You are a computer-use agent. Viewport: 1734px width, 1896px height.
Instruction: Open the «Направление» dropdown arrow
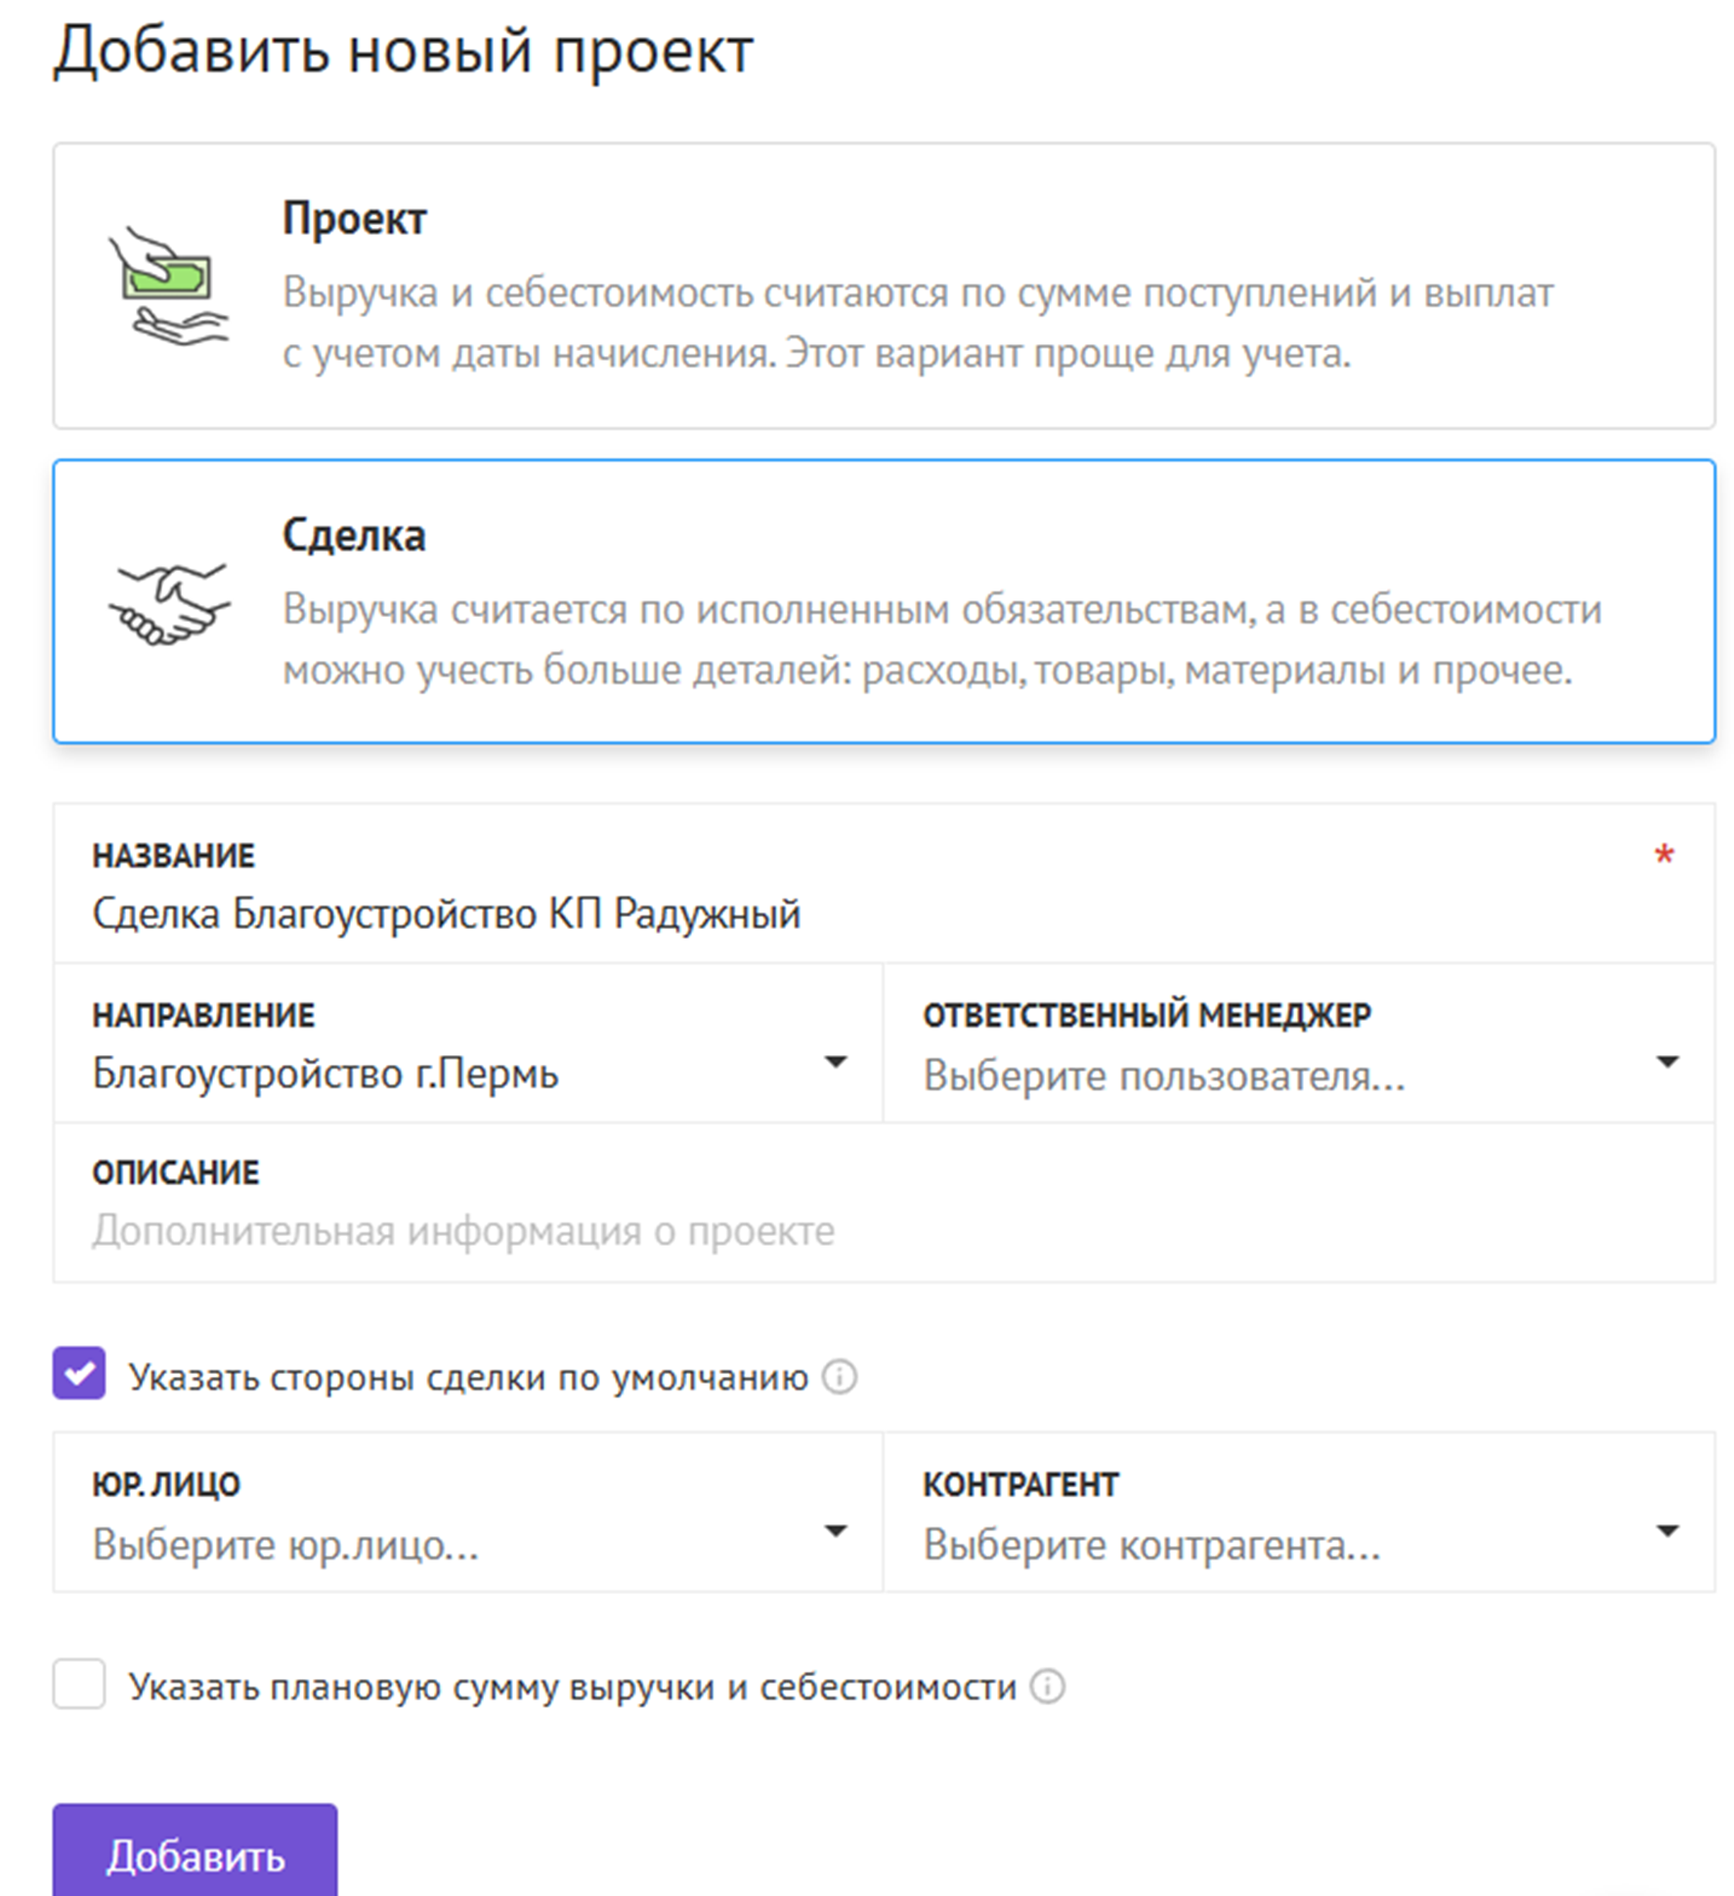[835, 1062]
